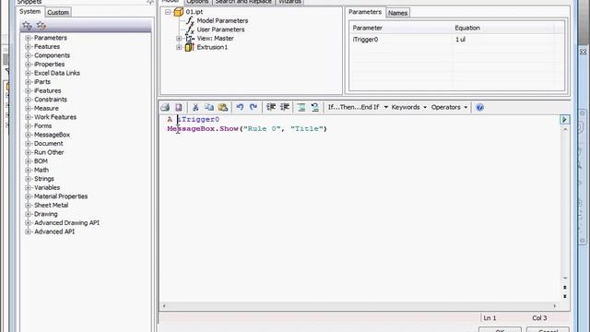590x332 pixels.
Task: Expand the iProperties snippet category
Action: pyautogui.click(x=28, y=65)
